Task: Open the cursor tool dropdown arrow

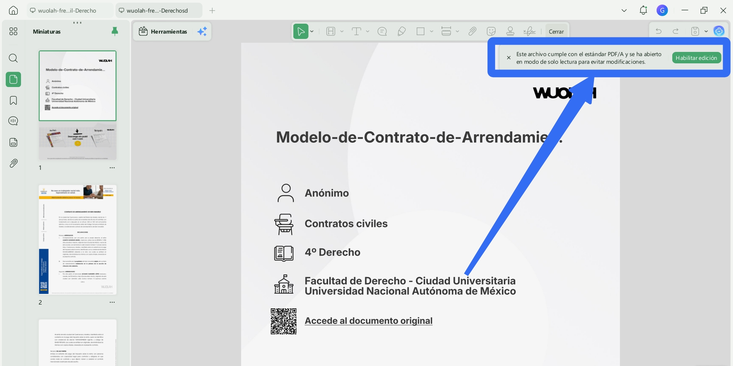Action: (x=312, y=31)
